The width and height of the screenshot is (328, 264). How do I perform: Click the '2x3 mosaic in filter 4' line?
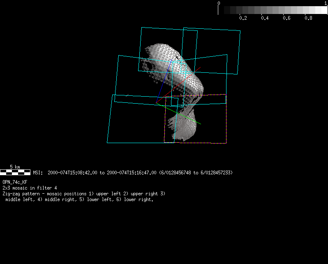coord(30,188)
